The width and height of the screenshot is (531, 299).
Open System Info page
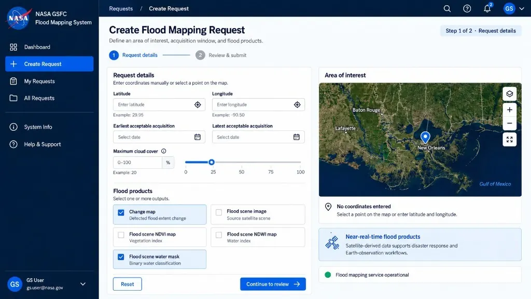pos(49,127)
